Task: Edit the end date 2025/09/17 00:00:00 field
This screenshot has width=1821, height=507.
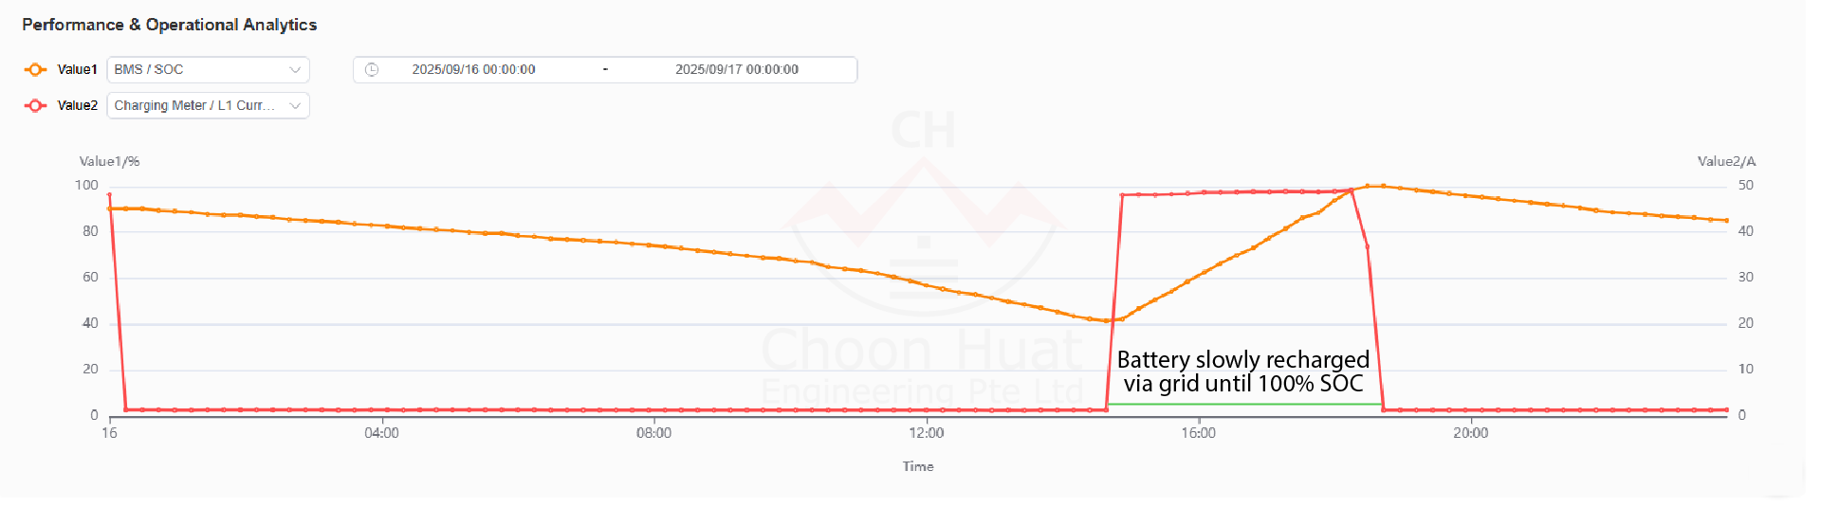Action: 736,69
